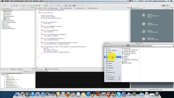The image size is (174, 98).
Task: Fold the getNome method in editor
Action: [x=38, y=22]
